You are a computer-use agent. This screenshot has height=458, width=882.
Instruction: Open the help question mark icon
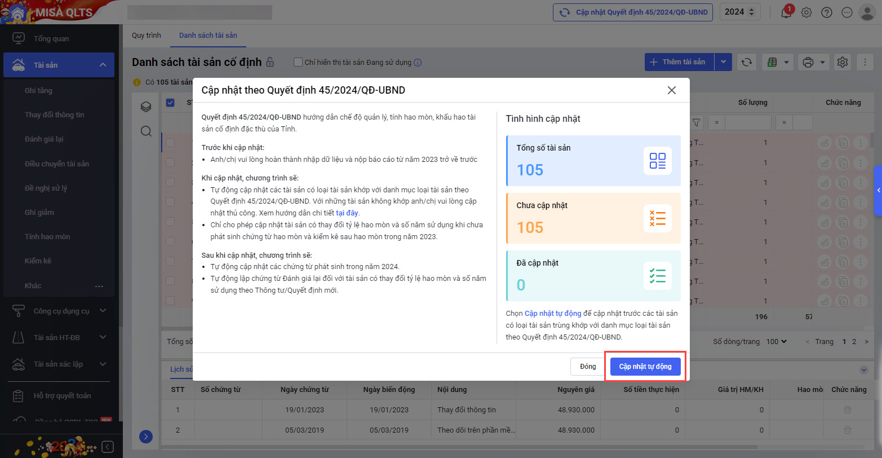(x=827, y=12)
